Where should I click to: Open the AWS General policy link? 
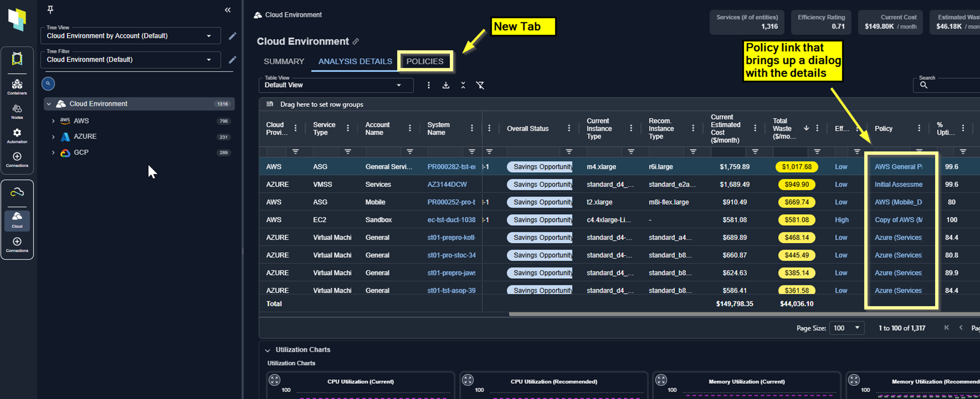[898, 167]
